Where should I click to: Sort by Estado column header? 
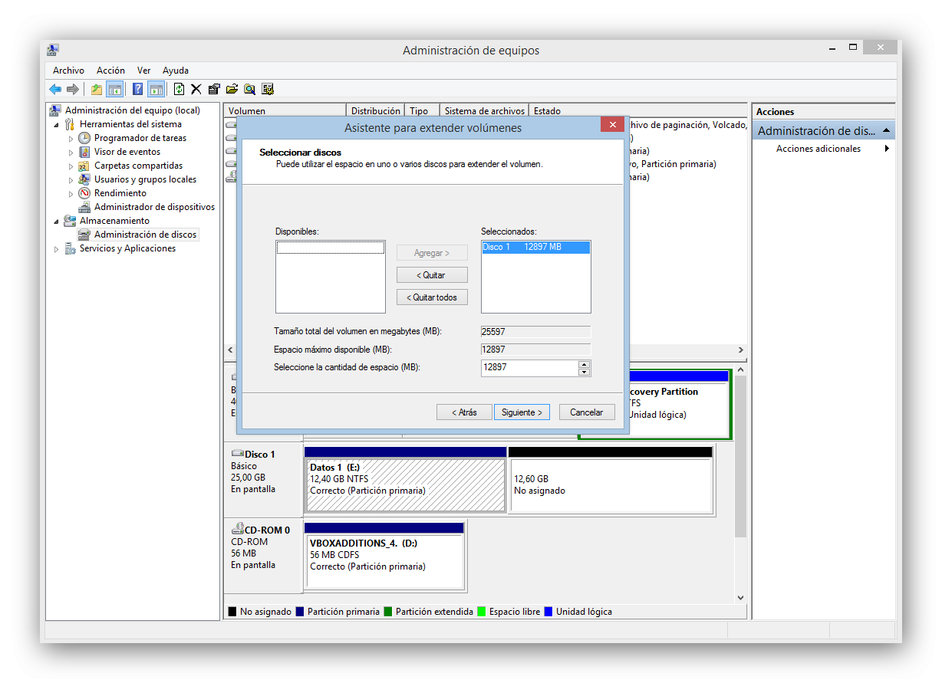638,111
